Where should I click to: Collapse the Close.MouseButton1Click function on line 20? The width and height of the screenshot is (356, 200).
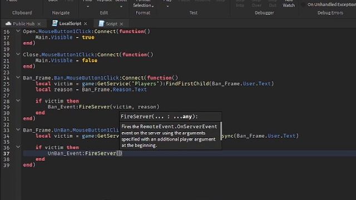[18, 54]
